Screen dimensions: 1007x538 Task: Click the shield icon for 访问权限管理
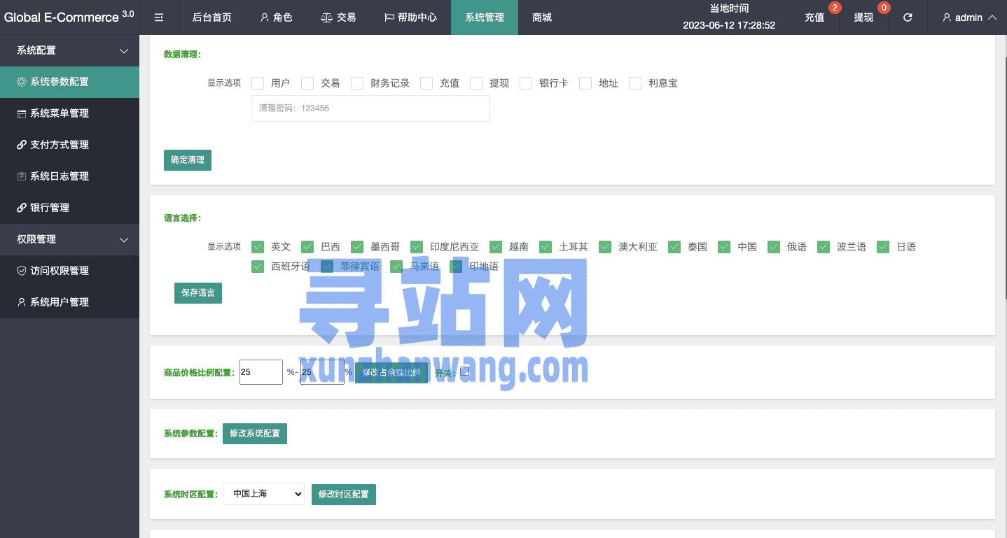coord(22,271)
